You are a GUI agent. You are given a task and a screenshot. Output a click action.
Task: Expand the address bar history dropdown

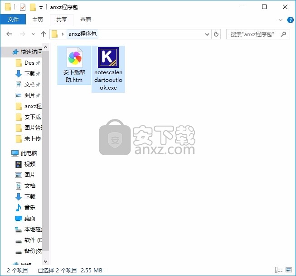[x=207, y=34]
